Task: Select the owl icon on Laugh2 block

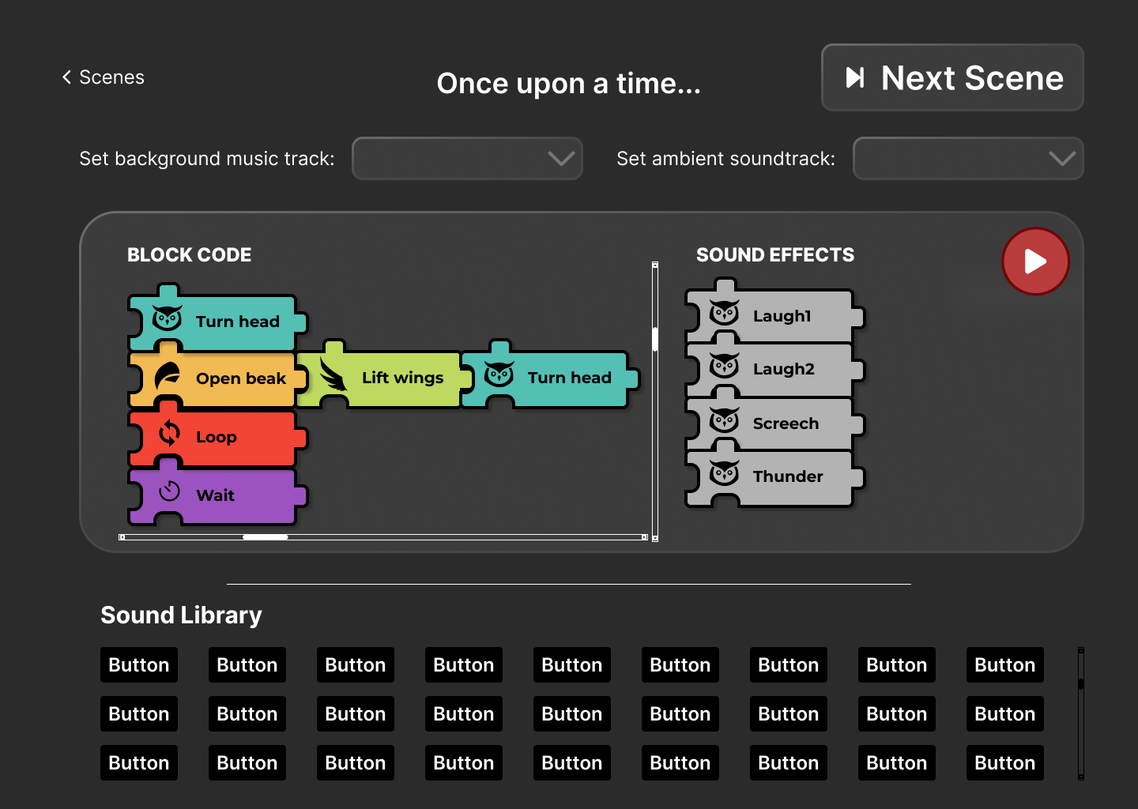Action: (724, 367)
